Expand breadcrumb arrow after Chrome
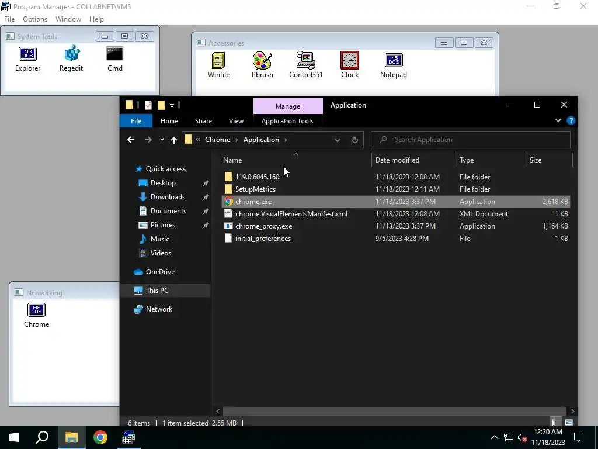This screenshot has width=598, height=449. point(237,140)
